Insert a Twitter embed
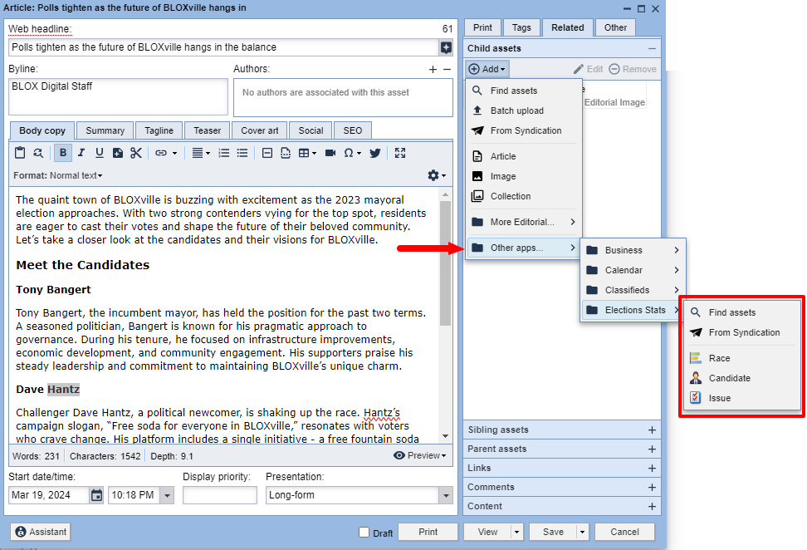807x550 pixels. click(x=375, y=153)
